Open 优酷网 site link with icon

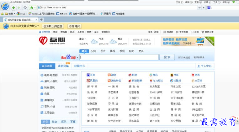(176, 81)
